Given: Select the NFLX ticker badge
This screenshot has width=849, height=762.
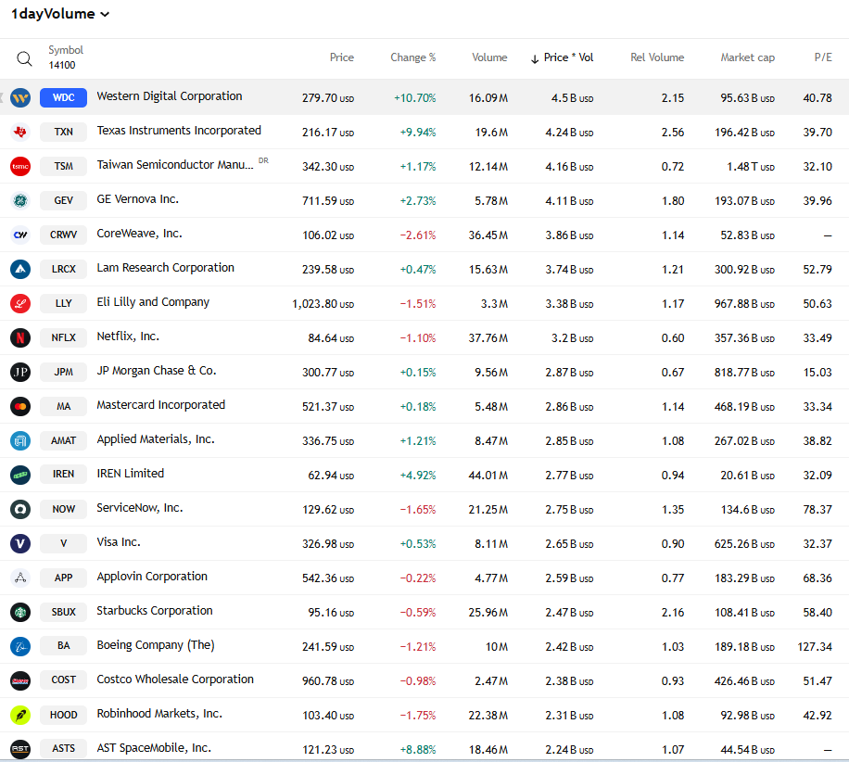Looking at the screenshot, I should tap(63, 337).
